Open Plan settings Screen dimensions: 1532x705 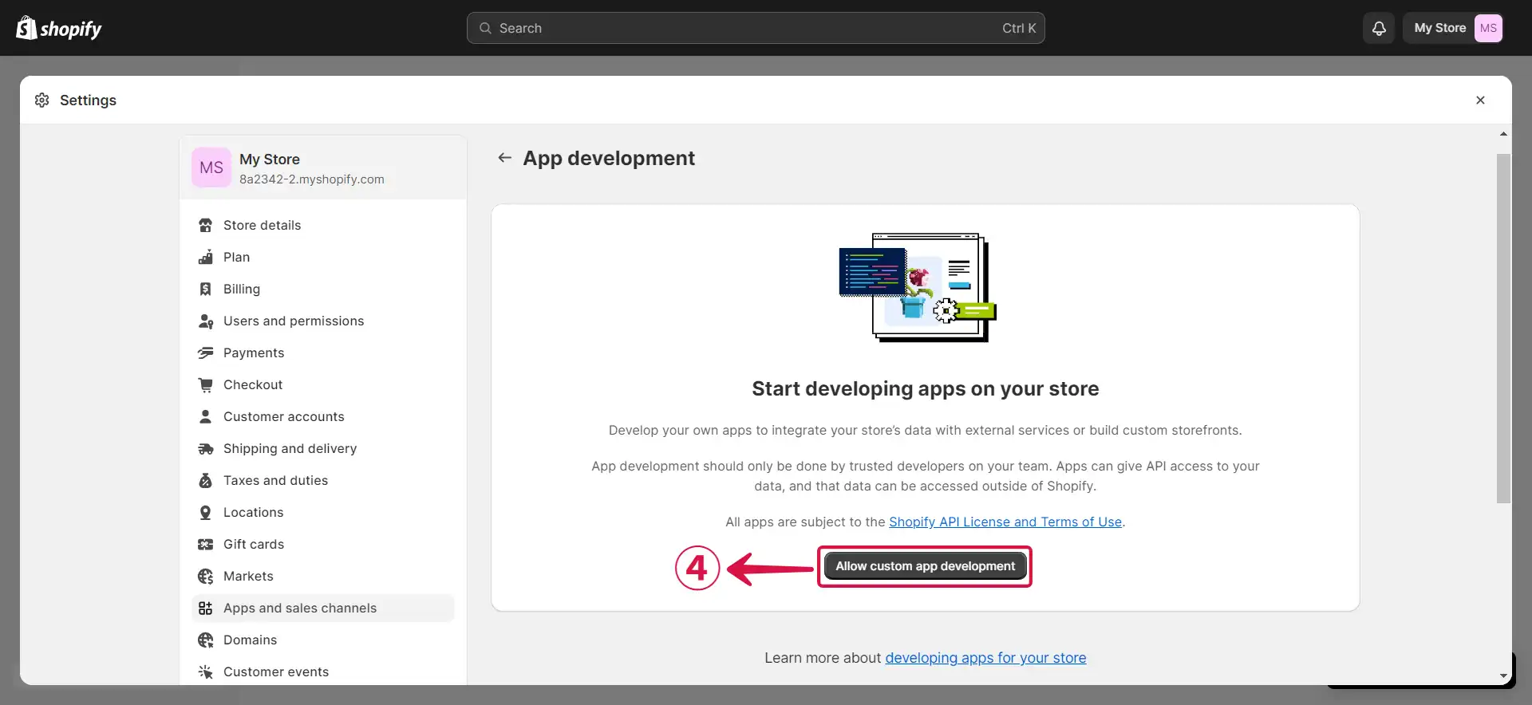pyautogui.click(x=323, y=257)
